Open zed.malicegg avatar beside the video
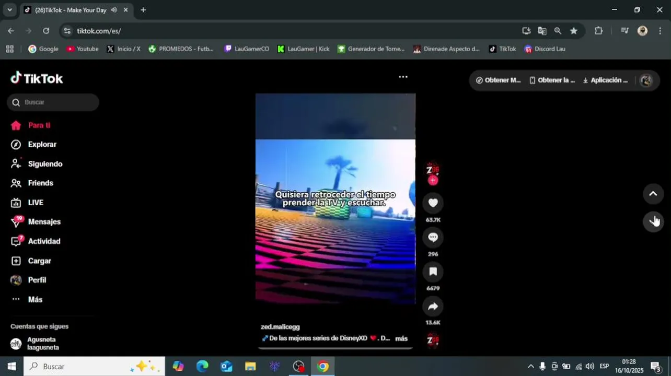Viewport: 671px width, 376px height. click(x=433, y=170)
